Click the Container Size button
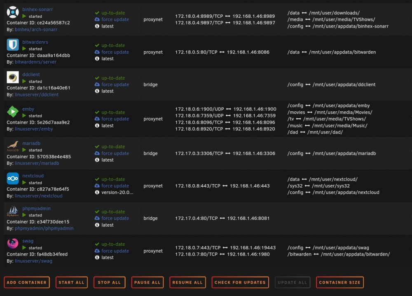The width and height of the screenshot is (412, 296). (x=340, y=282)
